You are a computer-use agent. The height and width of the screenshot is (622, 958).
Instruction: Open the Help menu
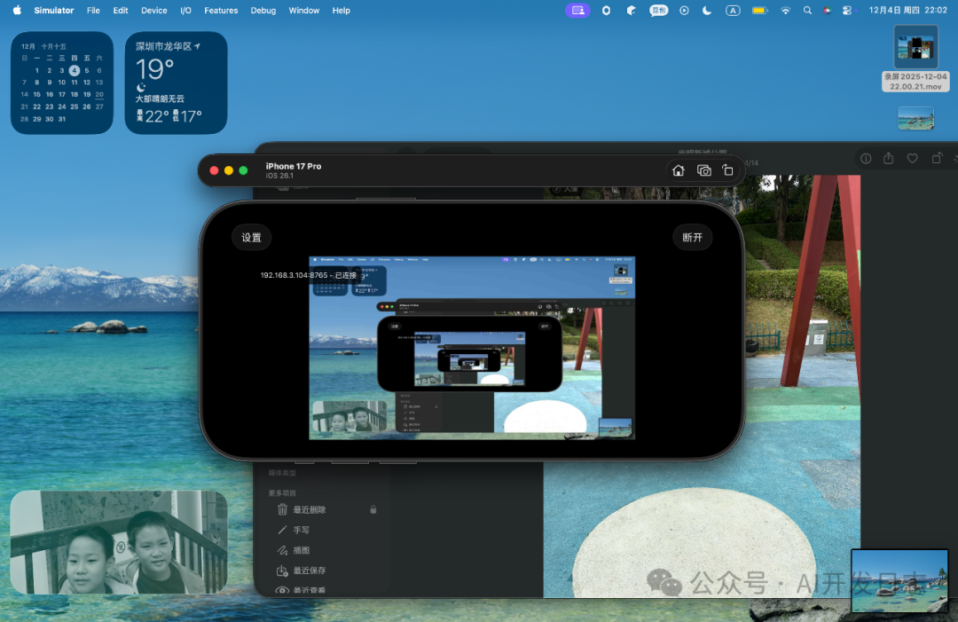(x=341, y=11)
